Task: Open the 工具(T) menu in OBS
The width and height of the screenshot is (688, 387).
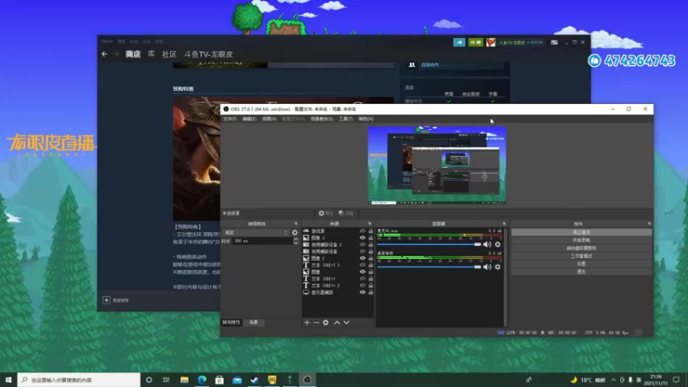Action: click(x=346, y=119)
